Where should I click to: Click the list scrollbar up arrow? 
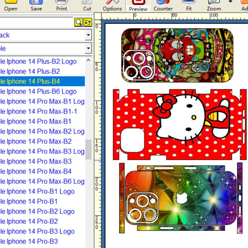(88, 60)
